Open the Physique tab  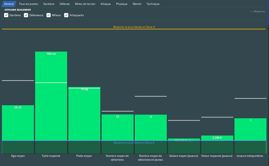point(122,4)
